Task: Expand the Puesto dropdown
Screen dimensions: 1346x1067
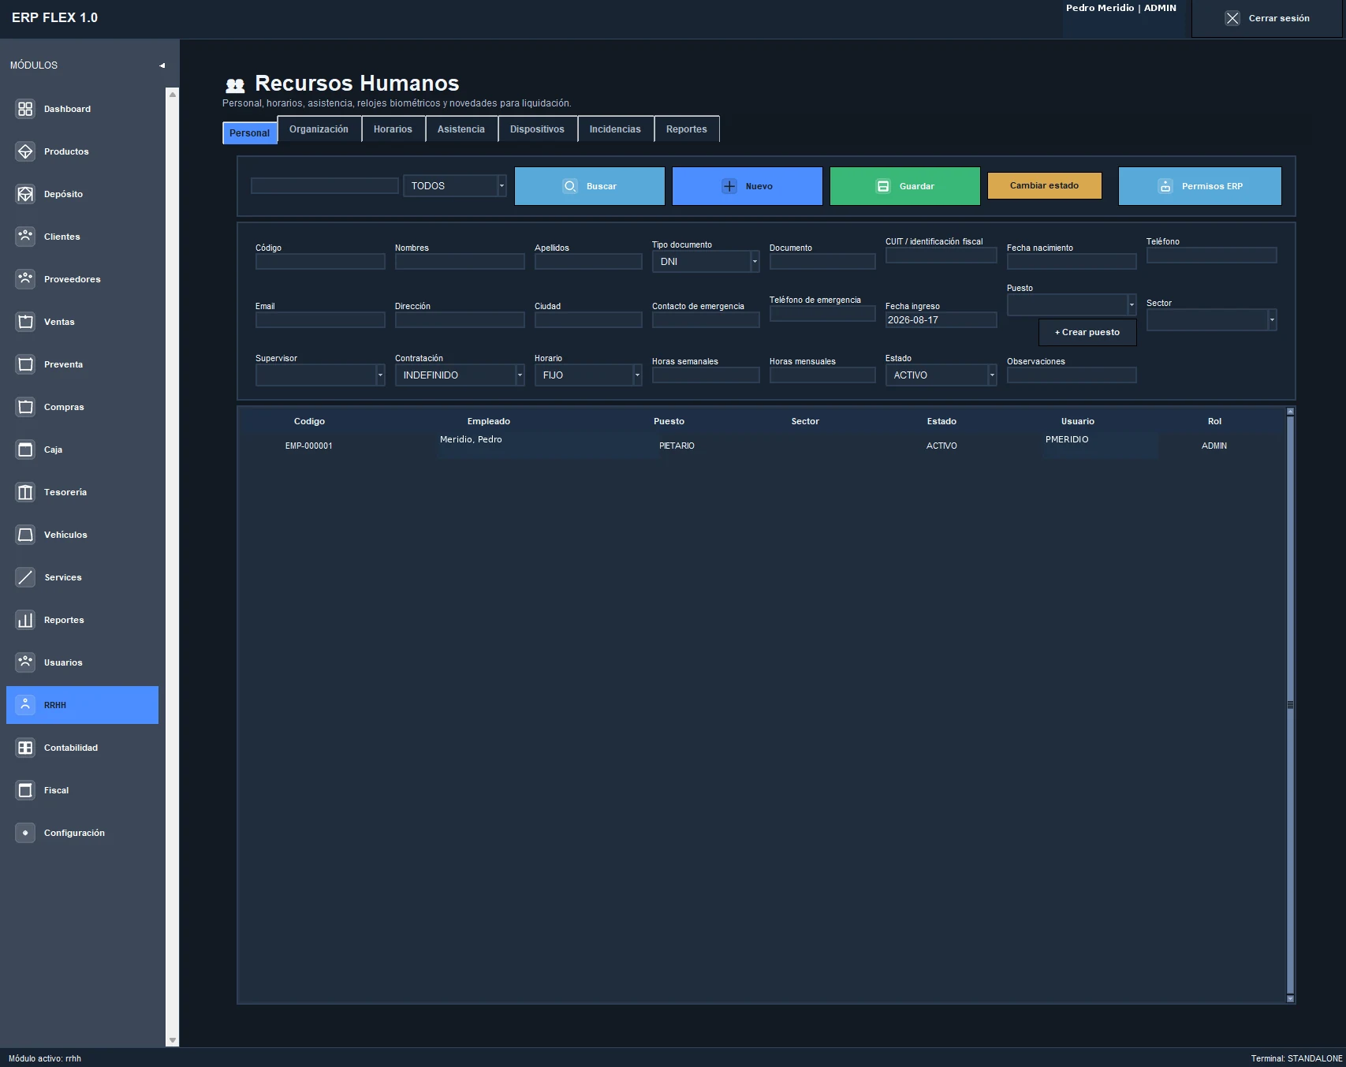Action: click(1072, 304)
